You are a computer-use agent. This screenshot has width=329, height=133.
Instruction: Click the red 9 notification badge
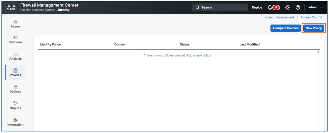click(276, 7)
